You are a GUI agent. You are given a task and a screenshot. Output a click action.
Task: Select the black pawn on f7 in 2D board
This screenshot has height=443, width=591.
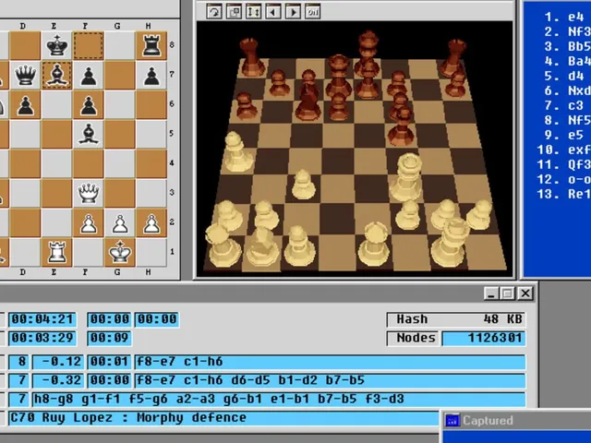[x=89, y=75]
